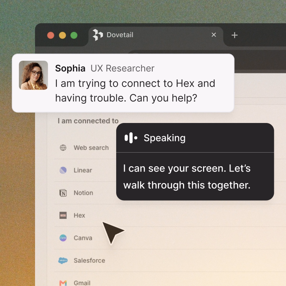Screen dimensions: 286x286
Task: Click the red close window button
Action: tap(51, 35)
